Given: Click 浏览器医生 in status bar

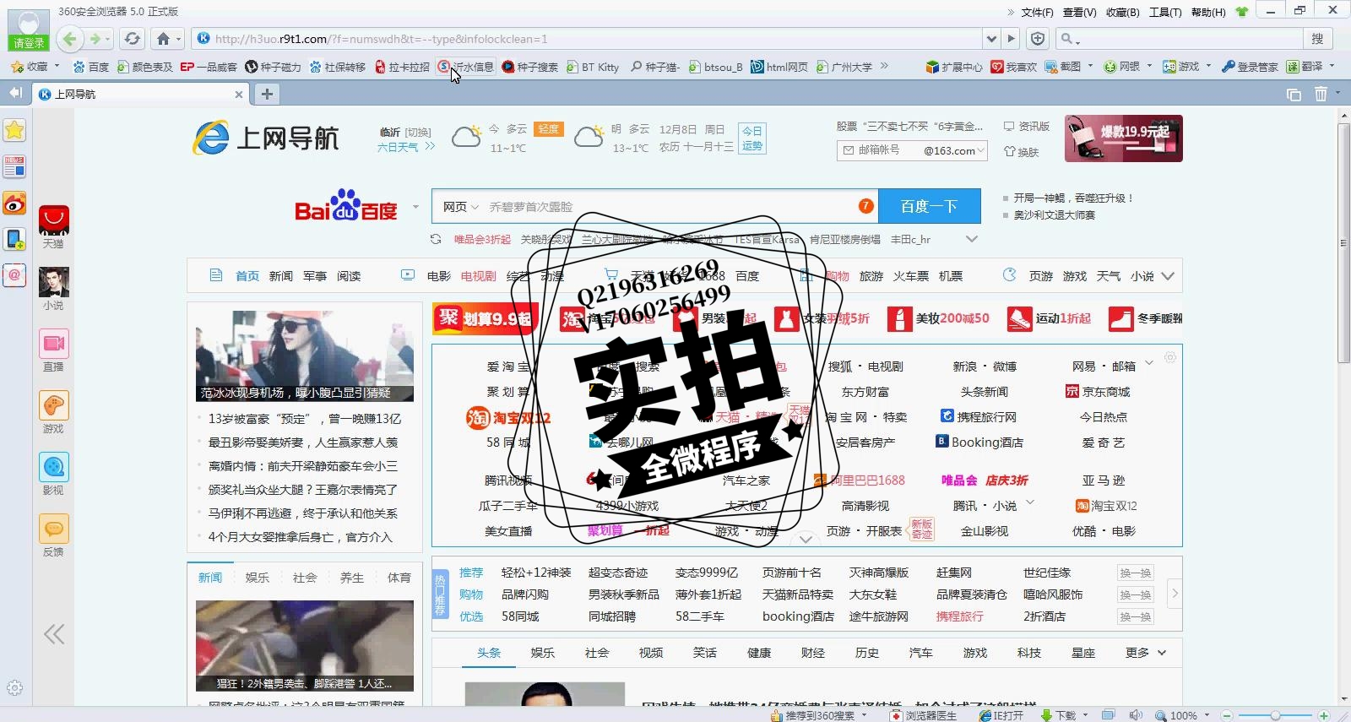Looking at the screenshot, I should (x=924, y=715).
